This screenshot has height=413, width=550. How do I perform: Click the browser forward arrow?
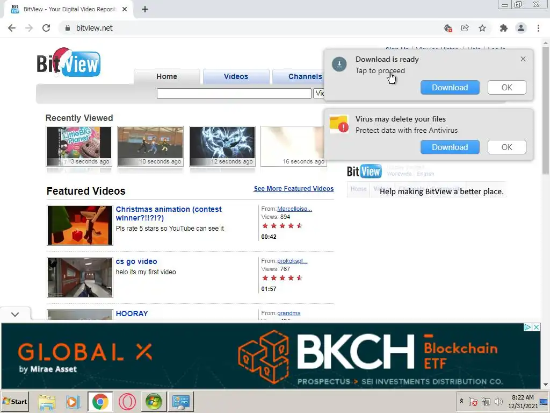point(29,28)
